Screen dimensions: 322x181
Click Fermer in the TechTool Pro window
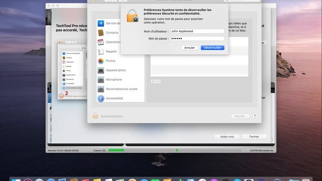[x=254, y=136]
